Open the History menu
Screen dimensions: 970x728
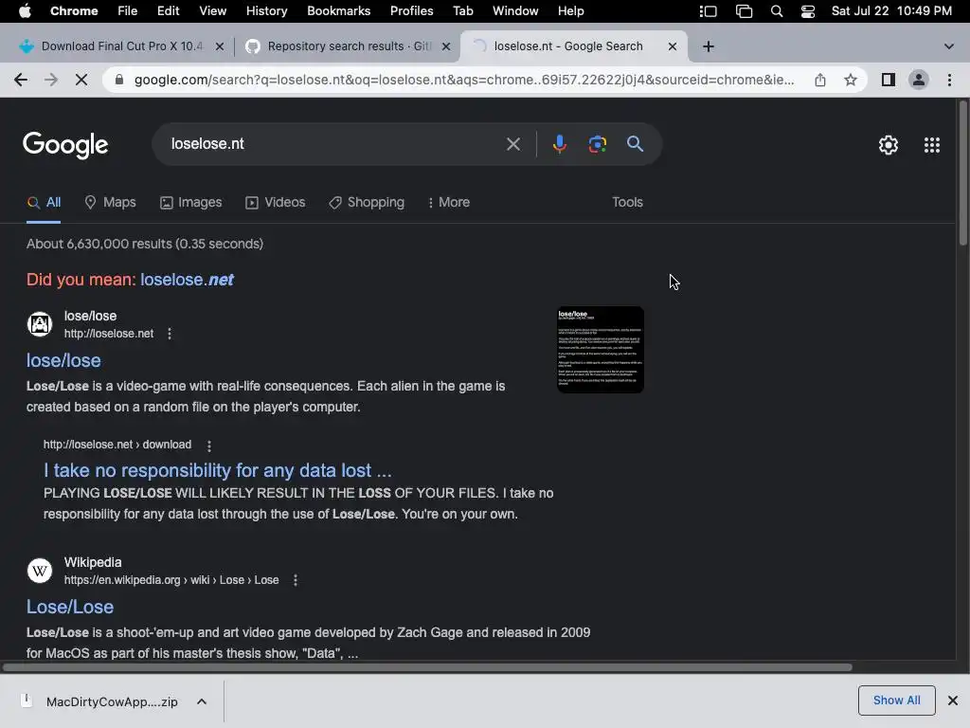266,11
